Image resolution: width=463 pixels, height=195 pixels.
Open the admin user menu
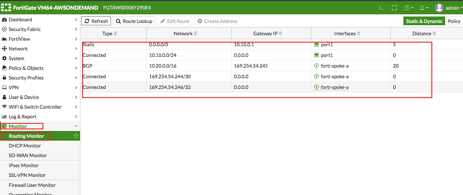449,8
